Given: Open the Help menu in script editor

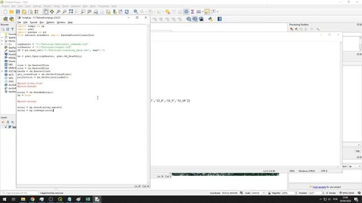Looking at the screenshot, I should 70,23.
